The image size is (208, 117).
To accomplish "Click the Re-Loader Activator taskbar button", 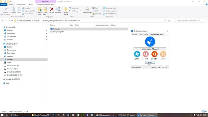I will coord(147,115).
